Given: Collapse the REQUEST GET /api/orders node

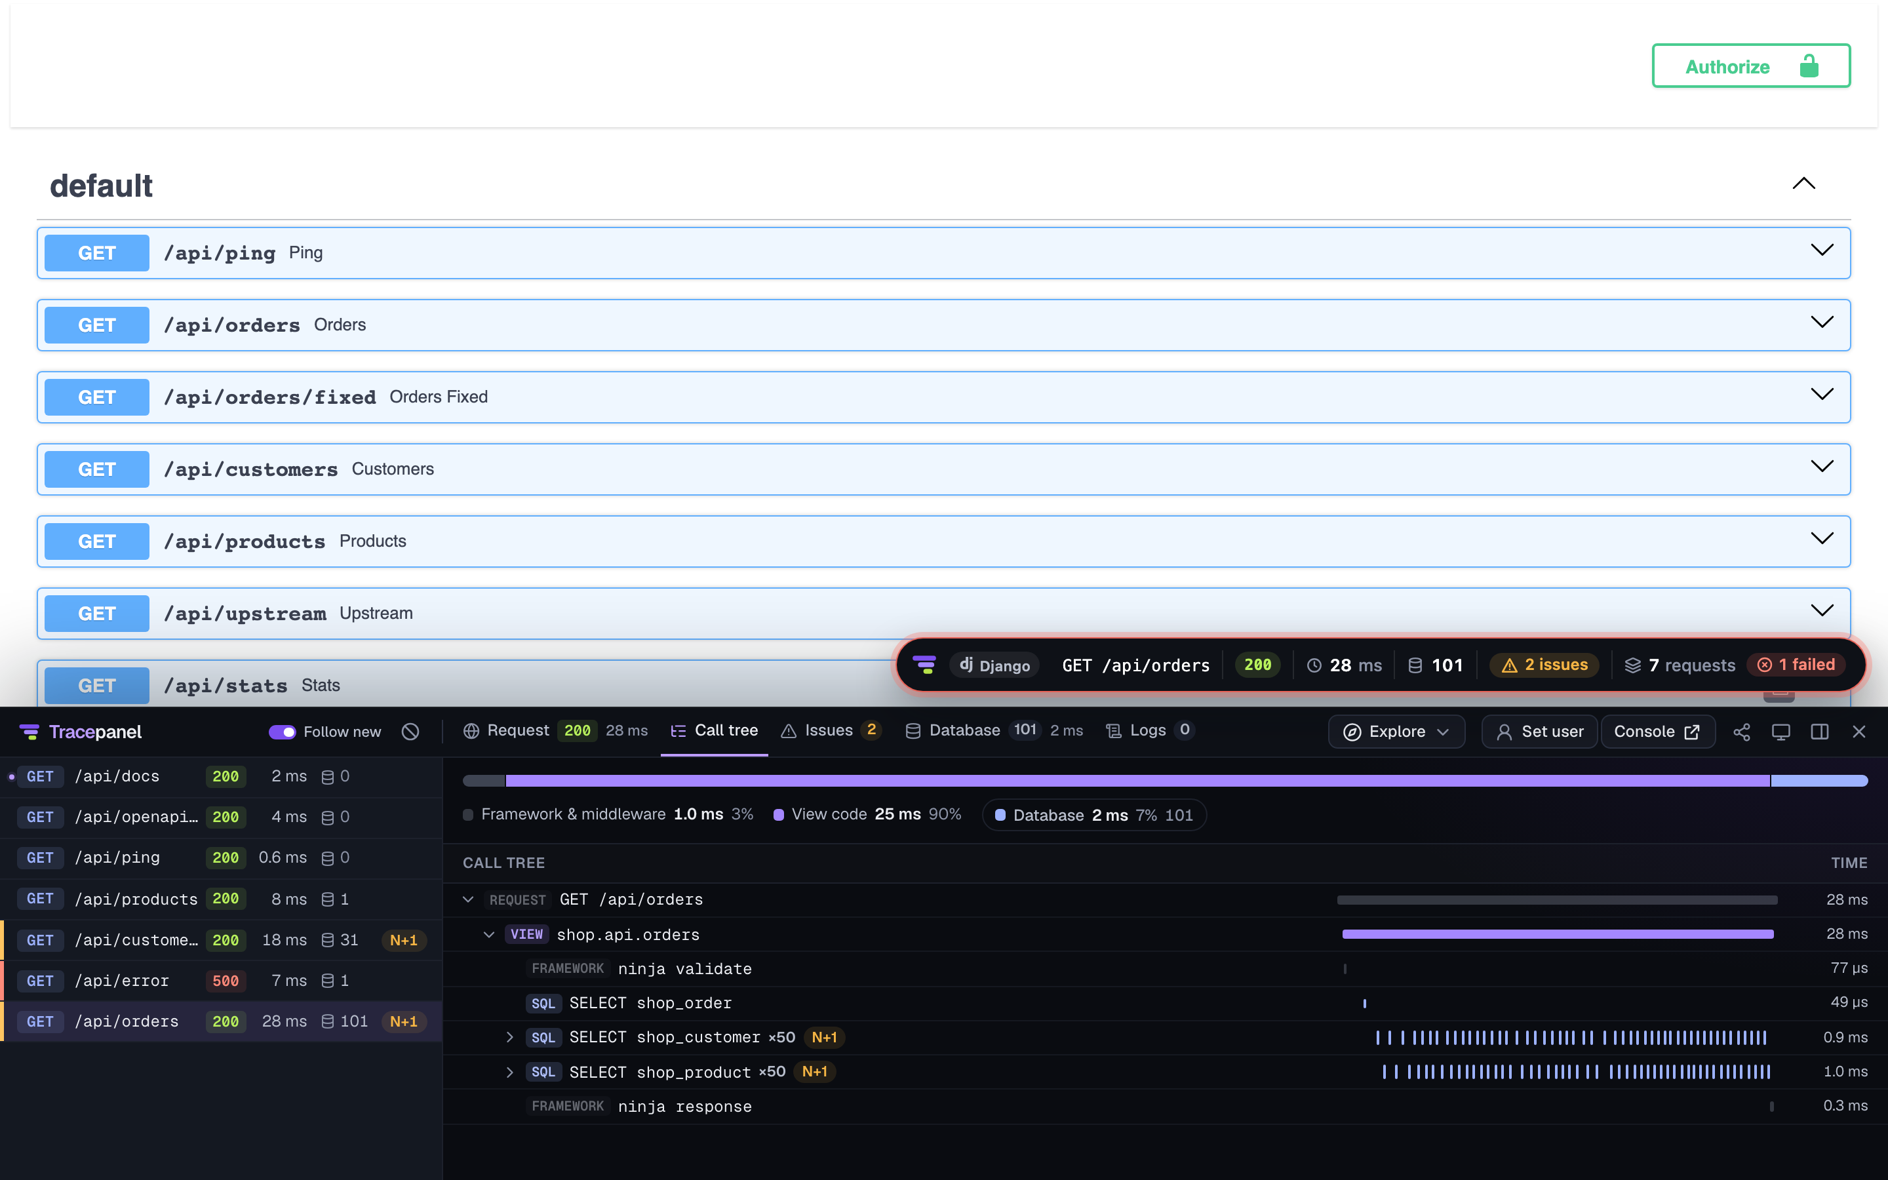Looking at the screenshot, I should pyautogui.click(x=468, y=899).
